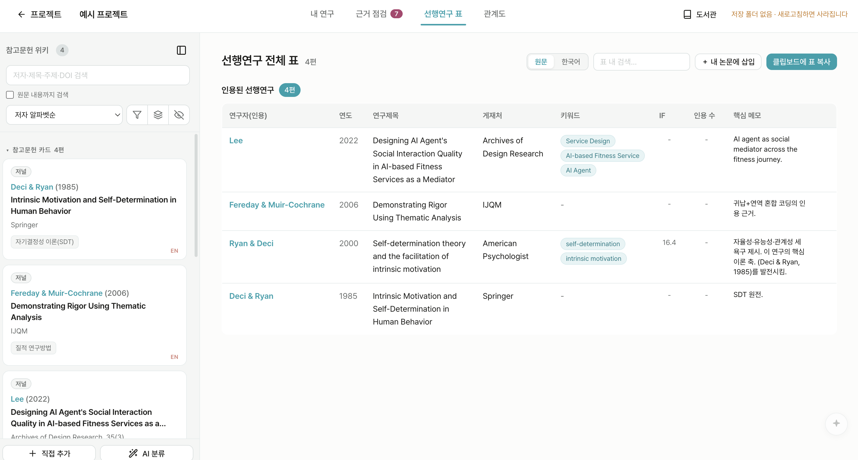Screen dimensions: 858x460
Task: Click 클립보드에 표 복사 button
Action: [x=801, y=62]
